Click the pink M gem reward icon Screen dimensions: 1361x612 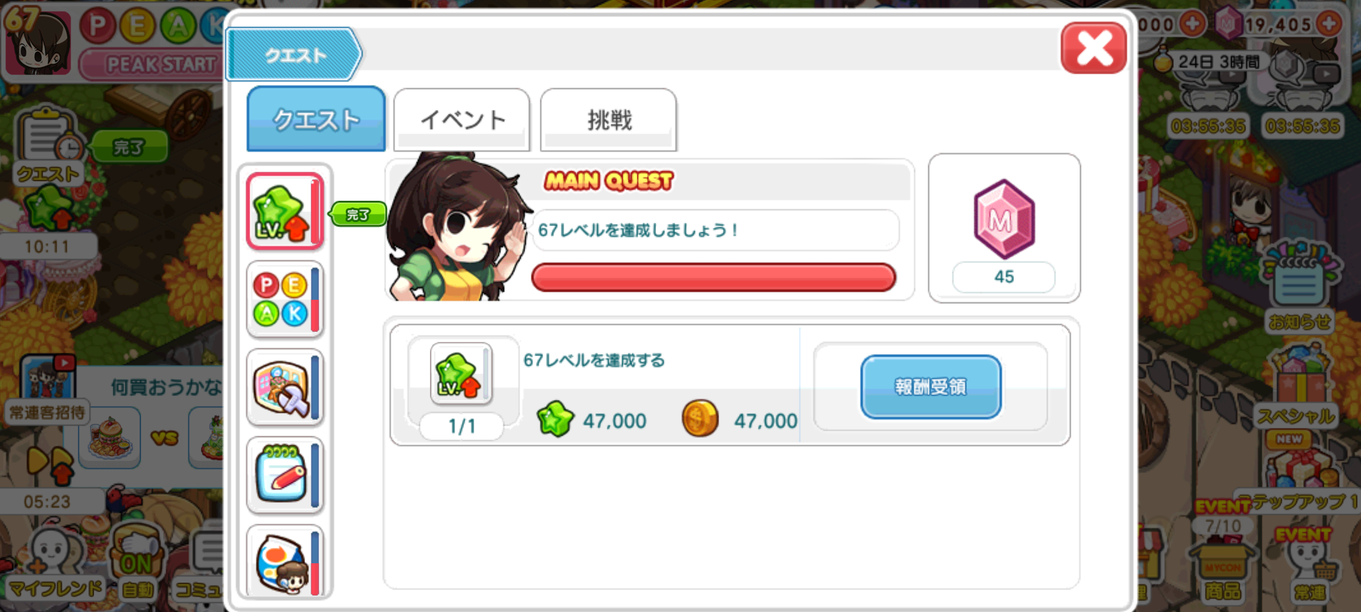tap(1004, 219)
